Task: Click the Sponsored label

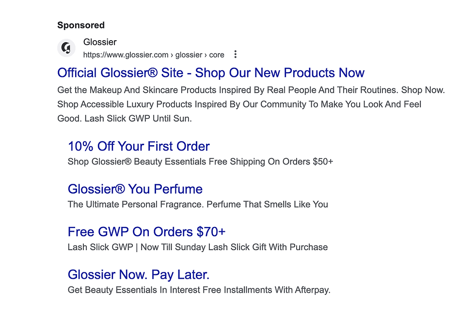Action: pos(81,25)
